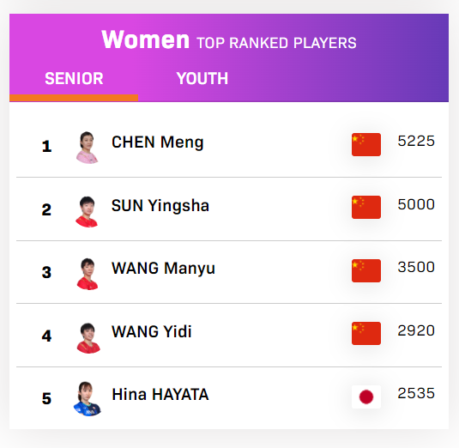Open WANG Manyu's player photo
Viewport: 459px width, 448px height.
pos(88,274)
